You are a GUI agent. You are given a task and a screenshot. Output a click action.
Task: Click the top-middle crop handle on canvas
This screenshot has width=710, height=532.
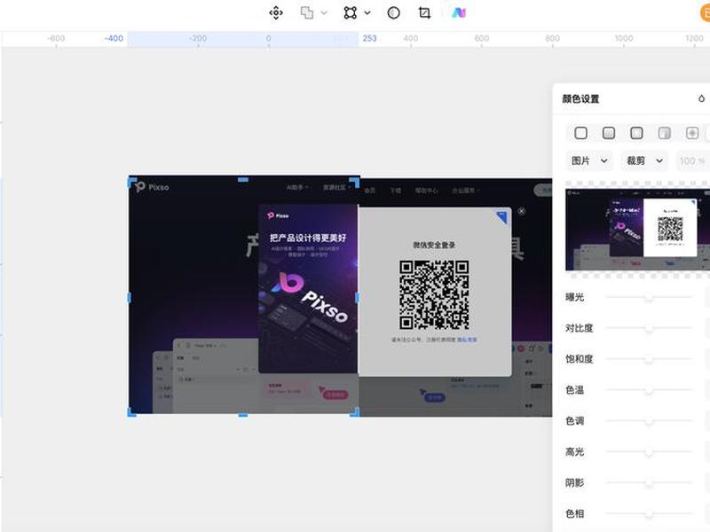tap(243, 180)
